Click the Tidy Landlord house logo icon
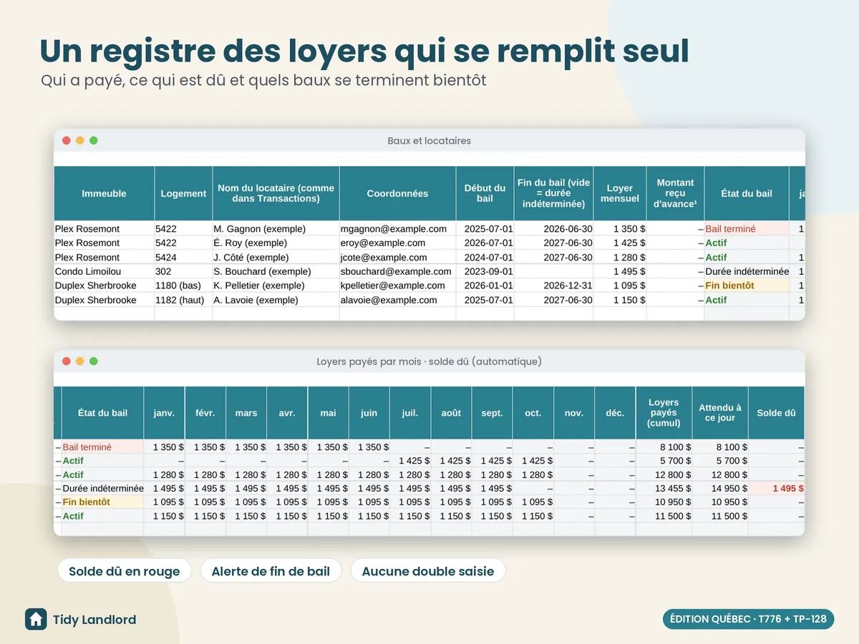 [36, 619]
